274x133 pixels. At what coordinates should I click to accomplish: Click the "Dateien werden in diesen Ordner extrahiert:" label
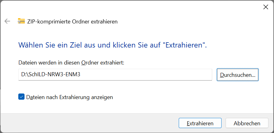(x=71, y=63)
